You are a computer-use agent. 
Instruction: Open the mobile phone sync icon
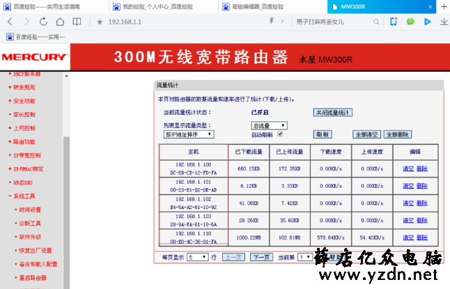394,22
